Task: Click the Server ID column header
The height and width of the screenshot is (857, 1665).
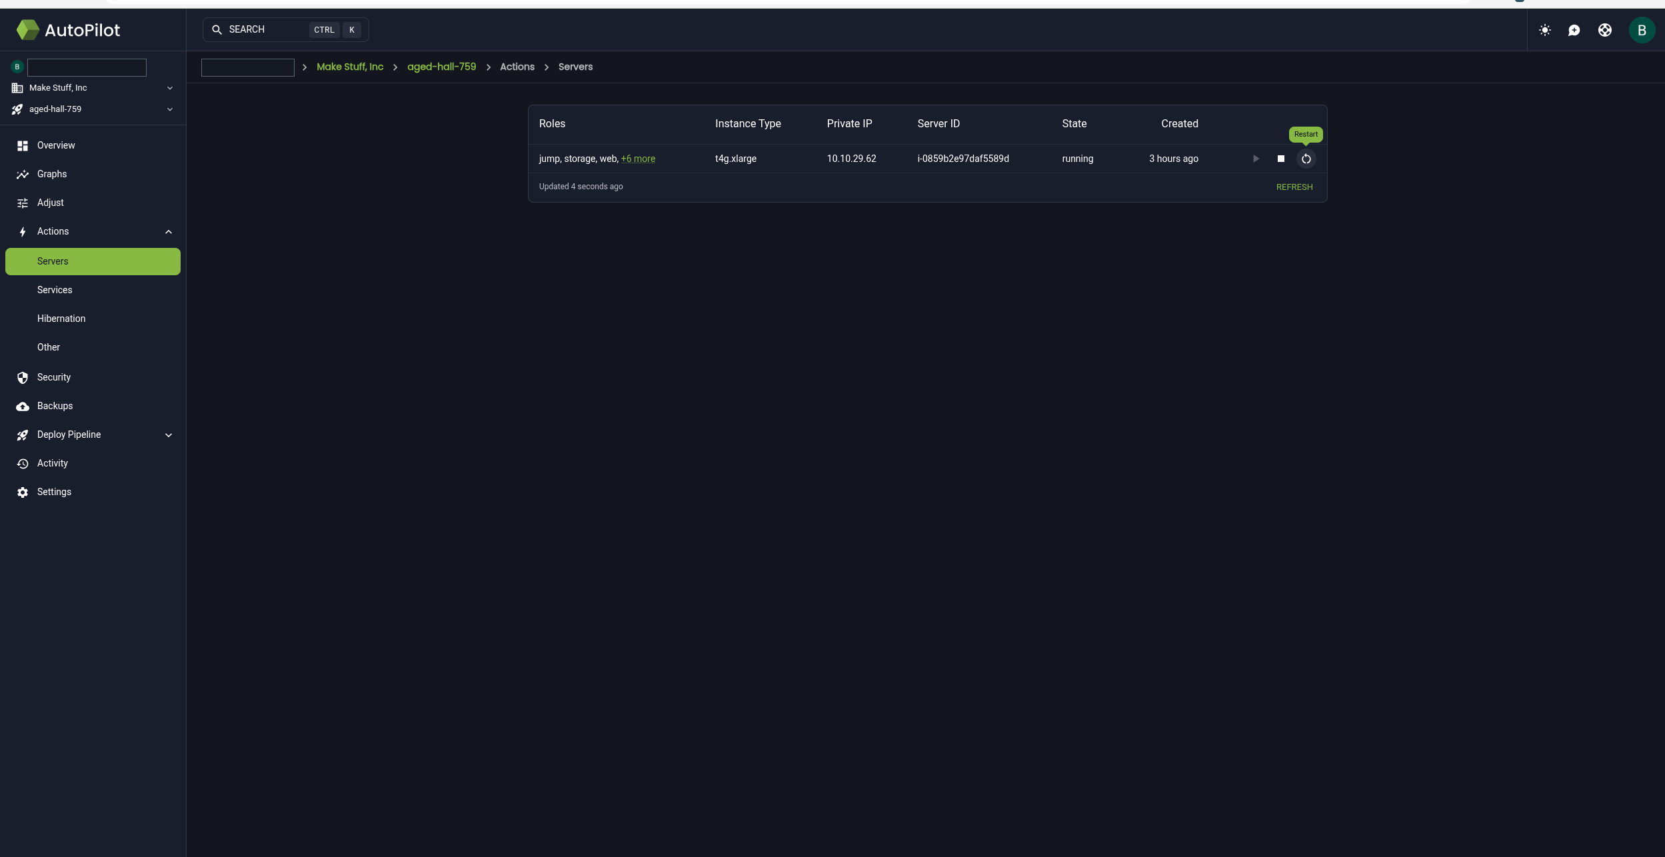Action: pos(938,124)
